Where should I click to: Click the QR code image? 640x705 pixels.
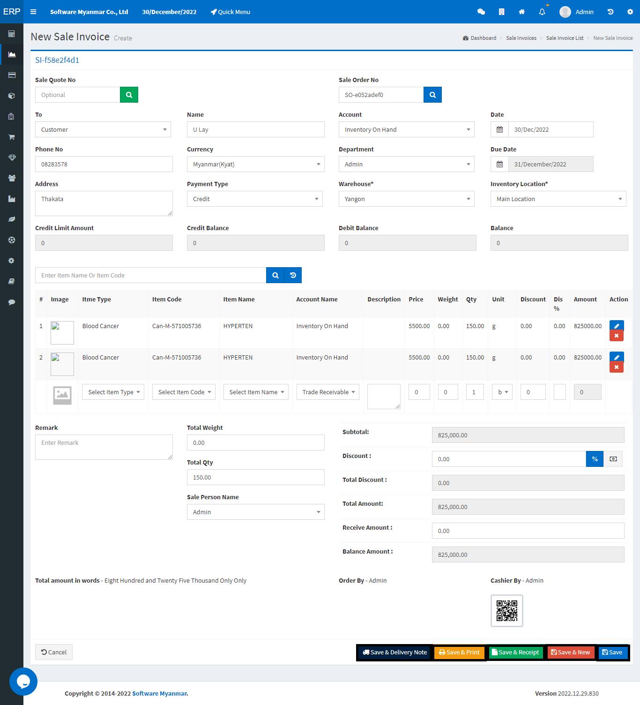506,611
